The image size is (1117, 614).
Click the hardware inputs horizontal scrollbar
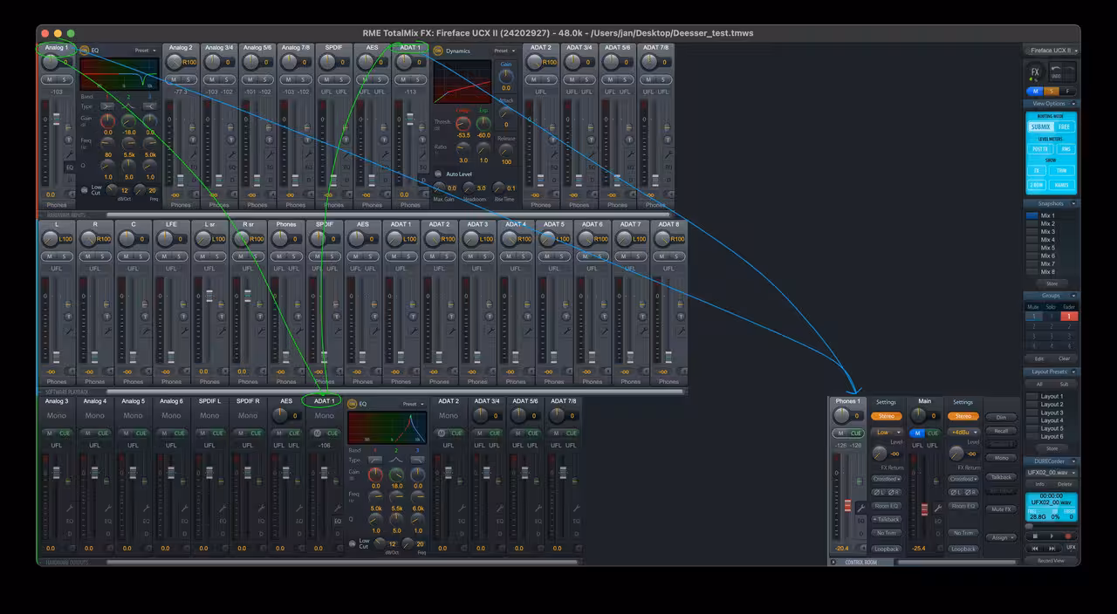point(387,214)
